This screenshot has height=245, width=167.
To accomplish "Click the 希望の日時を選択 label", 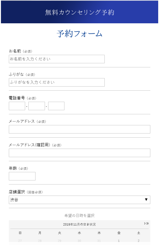I will tap(79, 216).
